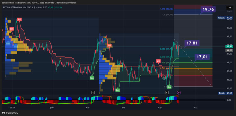Click the Nis label on time axis
The height and width of the screenshot is (116, 236).
click(x=124, y=108)
